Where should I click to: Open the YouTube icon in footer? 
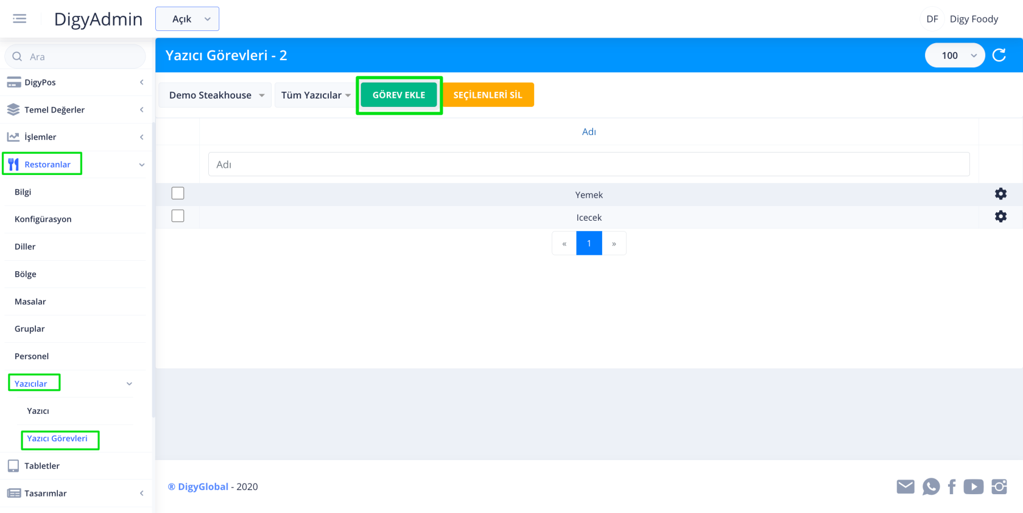(973, 486)
